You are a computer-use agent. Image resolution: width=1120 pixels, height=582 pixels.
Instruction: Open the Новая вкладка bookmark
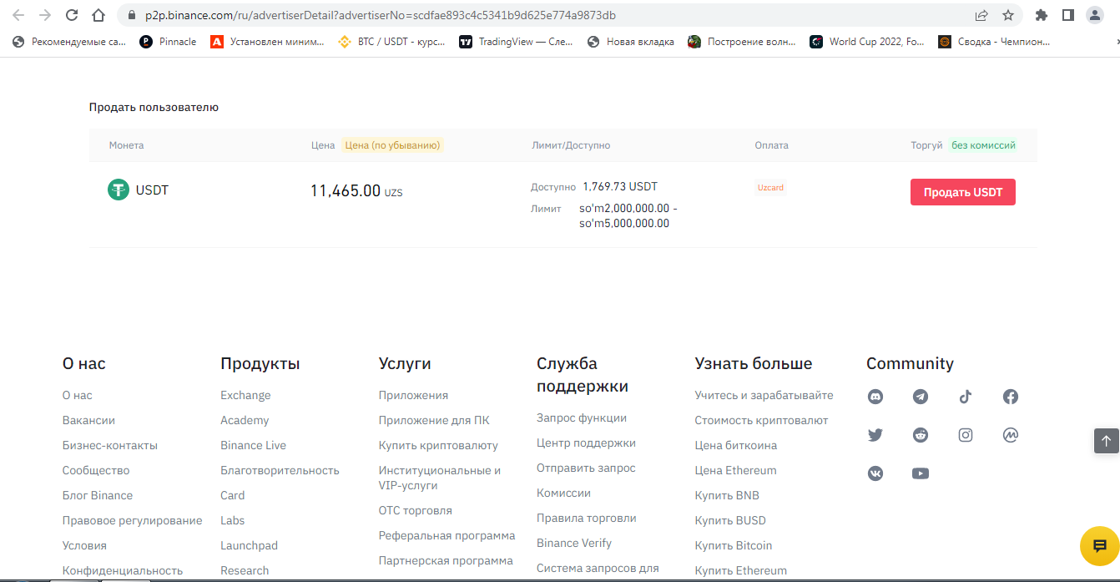coord(631,42)
